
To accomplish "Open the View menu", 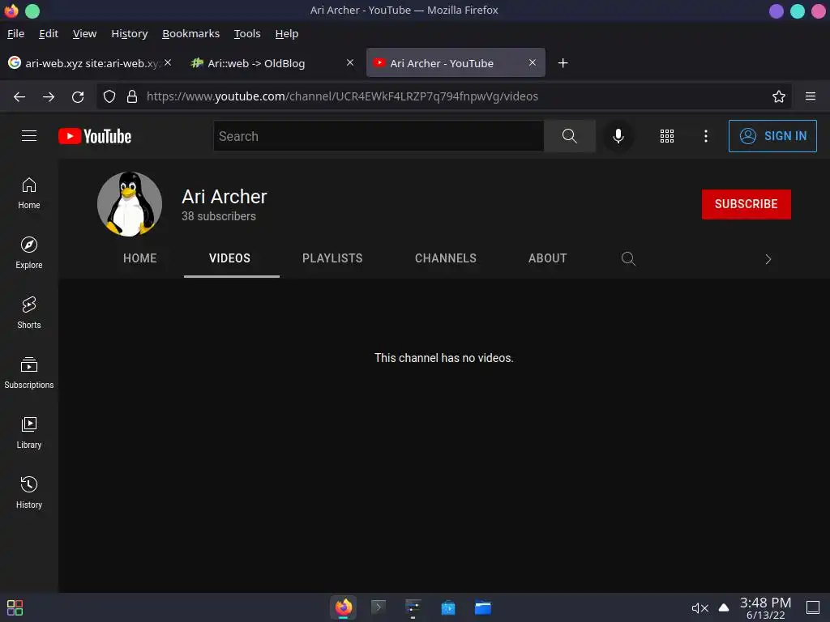I will 84,33.
